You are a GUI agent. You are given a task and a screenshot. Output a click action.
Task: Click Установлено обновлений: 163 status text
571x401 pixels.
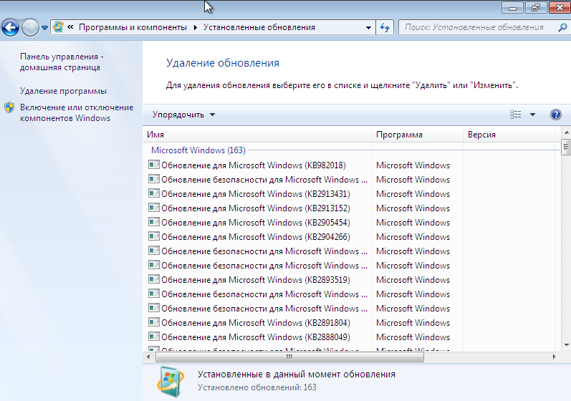tap(257, 387)
